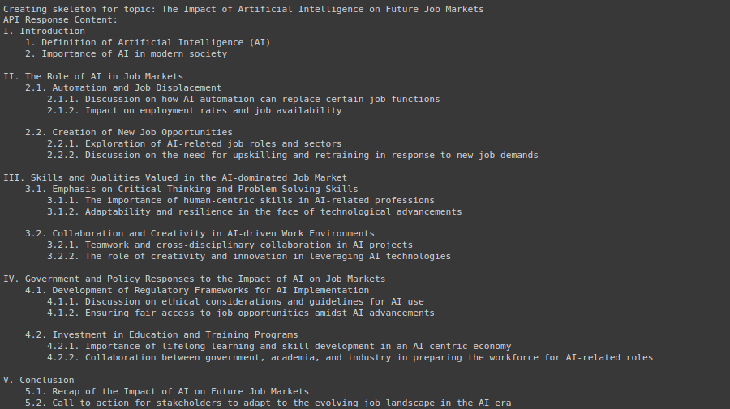Screen dimensions: 730x409
Task: Click 'II. The Role of AI in Job Markets'
Action: pos(93,76)
